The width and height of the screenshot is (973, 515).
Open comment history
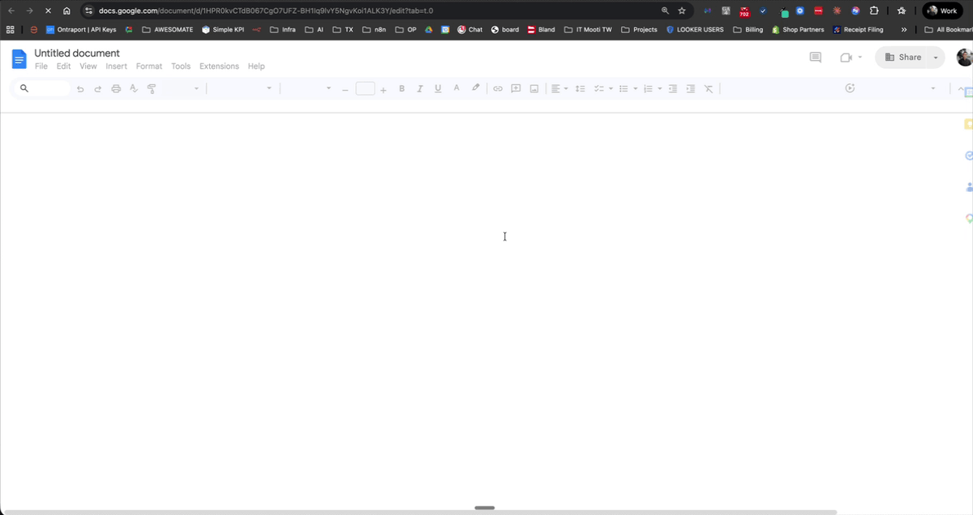tap(815, 57)
